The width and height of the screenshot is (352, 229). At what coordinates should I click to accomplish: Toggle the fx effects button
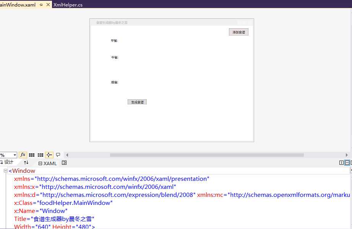pyautogui.click(x=23, y=155)
